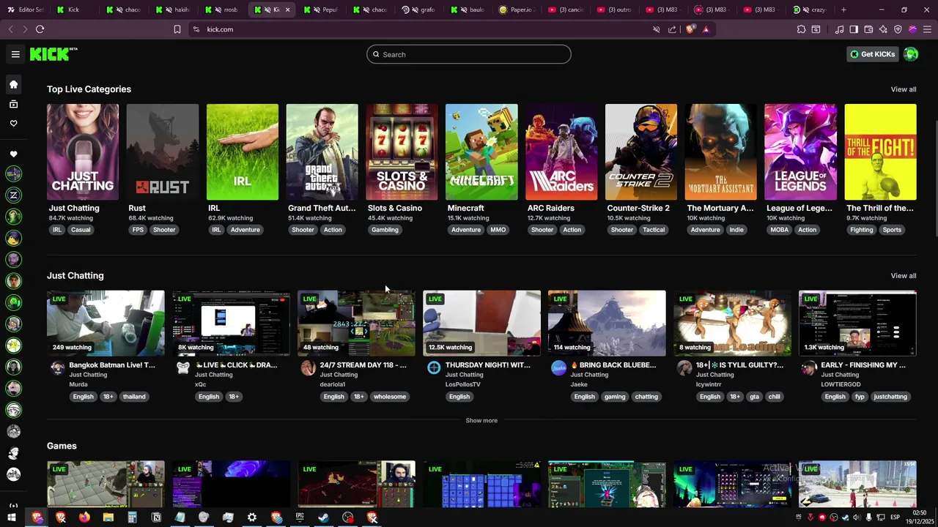Click the thailand tag under Murda
The width and height of the screenshot is (938, 527).
134,397
